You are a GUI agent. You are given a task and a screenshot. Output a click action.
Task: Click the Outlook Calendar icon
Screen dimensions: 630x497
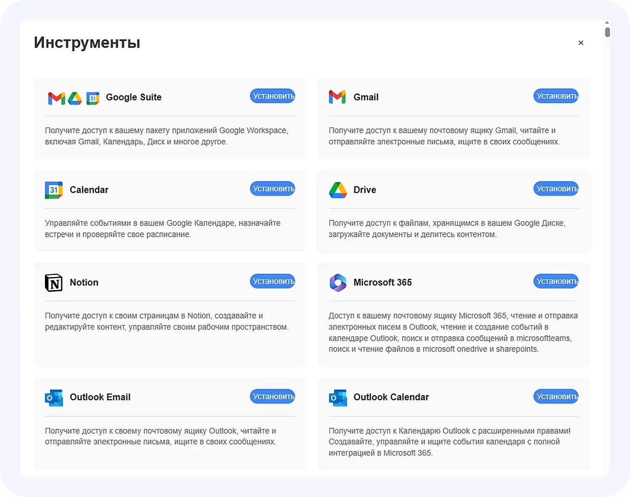[x=338, y=398]
